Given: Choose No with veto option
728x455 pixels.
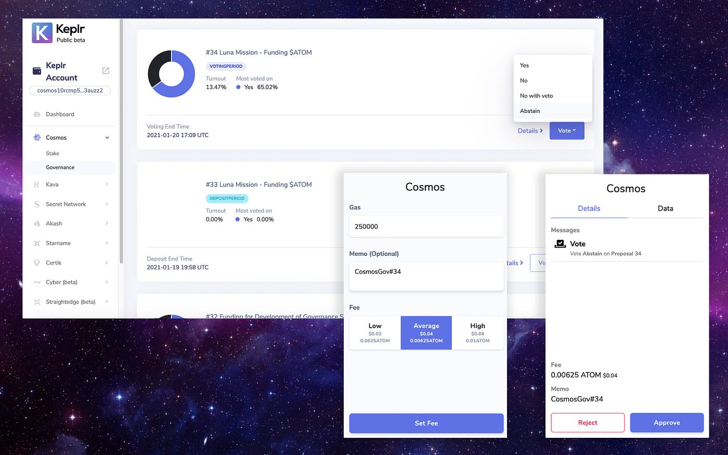Looking at the screenshot, I should coord(553,96).
